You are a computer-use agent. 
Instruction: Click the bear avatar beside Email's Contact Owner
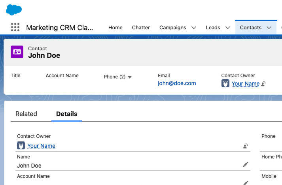225,84
